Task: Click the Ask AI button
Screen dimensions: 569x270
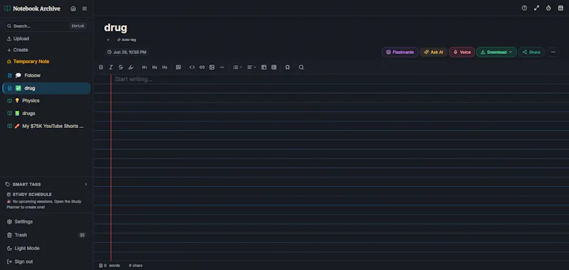Action: coord(434,52)
